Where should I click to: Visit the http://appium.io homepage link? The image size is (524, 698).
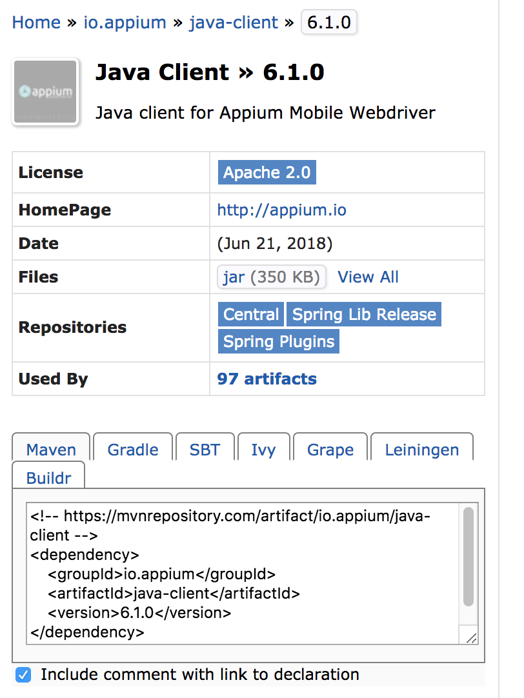pos(281,210)
